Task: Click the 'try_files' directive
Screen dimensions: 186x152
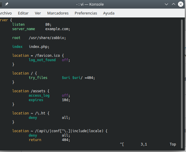Action: coord(38,78)
